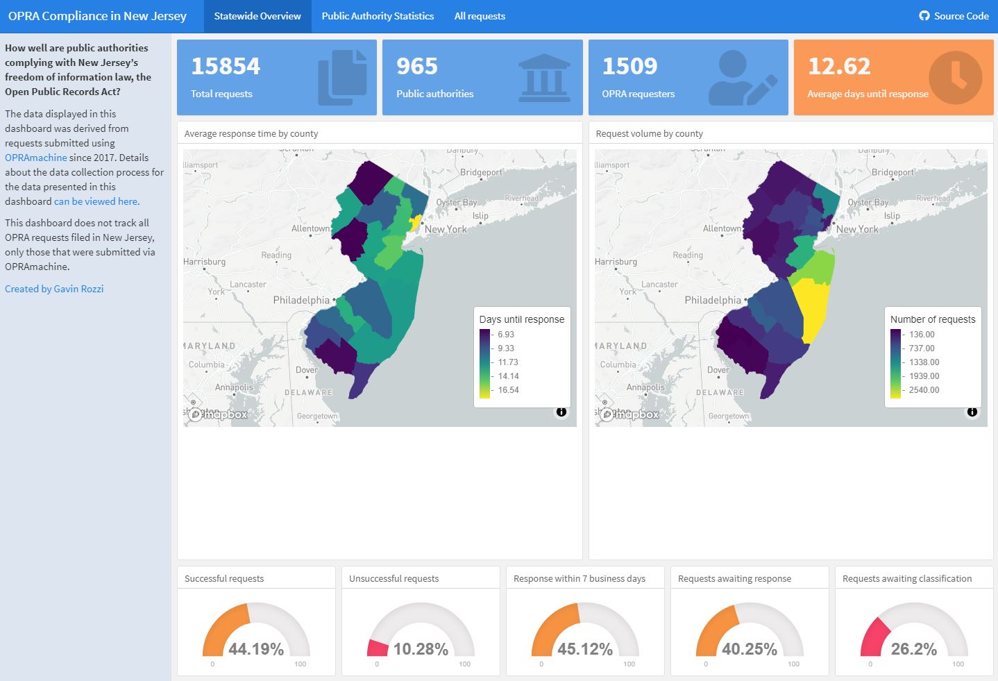Screen dimensions: 998x681
Task: Open the All requests tab
Action: [480, 16]
